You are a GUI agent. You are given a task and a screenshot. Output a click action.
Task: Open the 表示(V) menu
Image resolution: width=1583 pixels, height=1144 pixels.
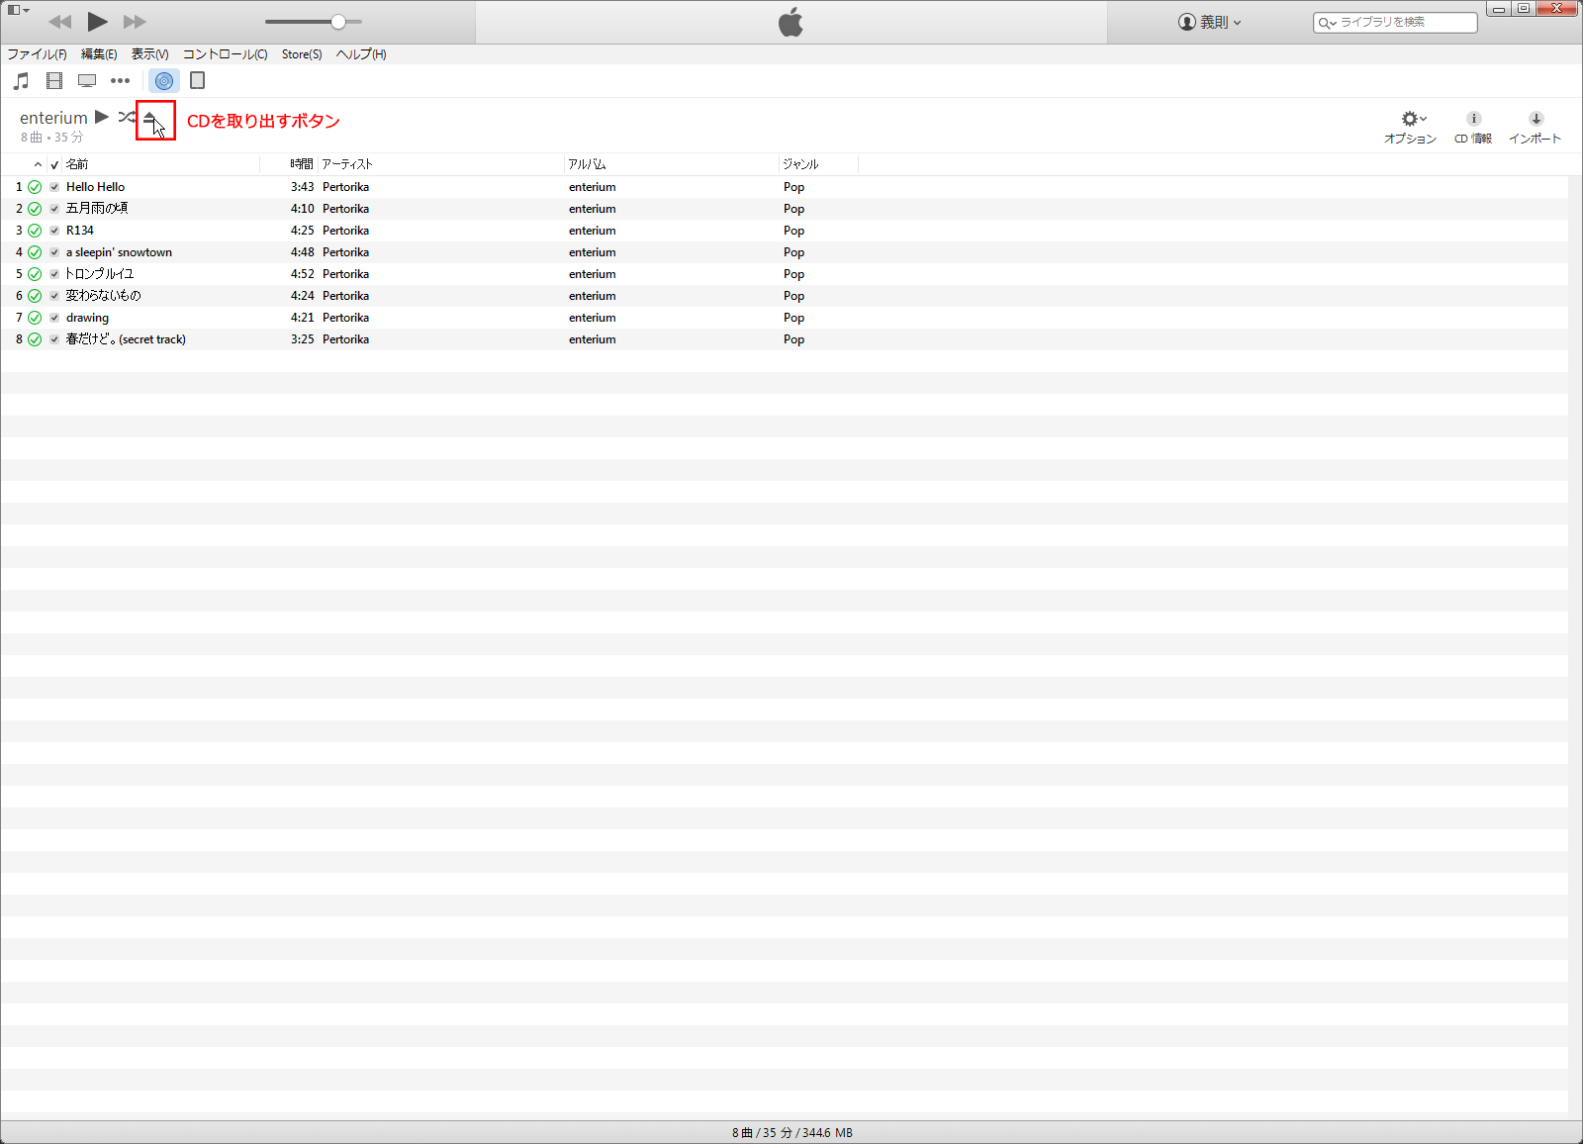click(x=149, y=54)
